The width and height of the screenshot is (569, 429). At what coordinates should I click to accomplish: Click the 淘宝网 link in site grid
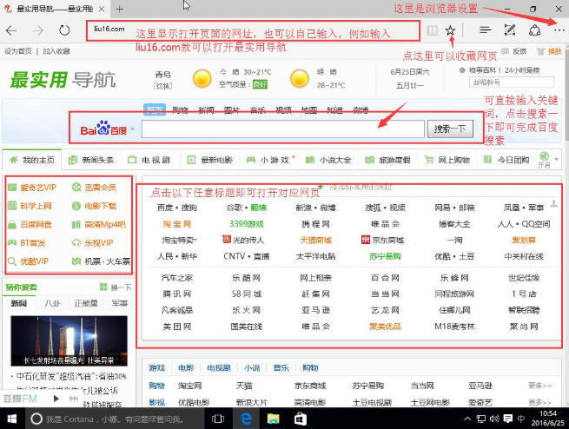pos(176,224)
